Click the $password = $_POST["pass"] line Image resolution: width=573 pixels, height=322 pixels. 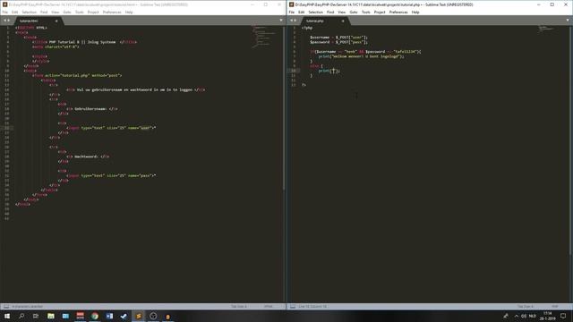pyautogui.click(x=338, y=42)
